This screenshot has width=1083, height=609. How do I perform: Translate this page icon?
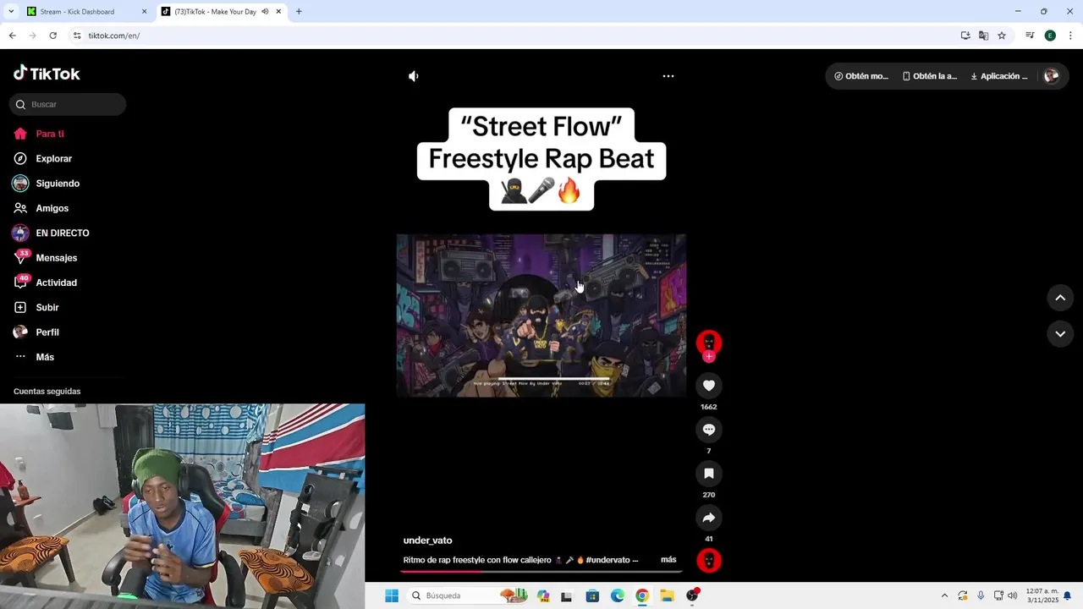click(983, 36)
